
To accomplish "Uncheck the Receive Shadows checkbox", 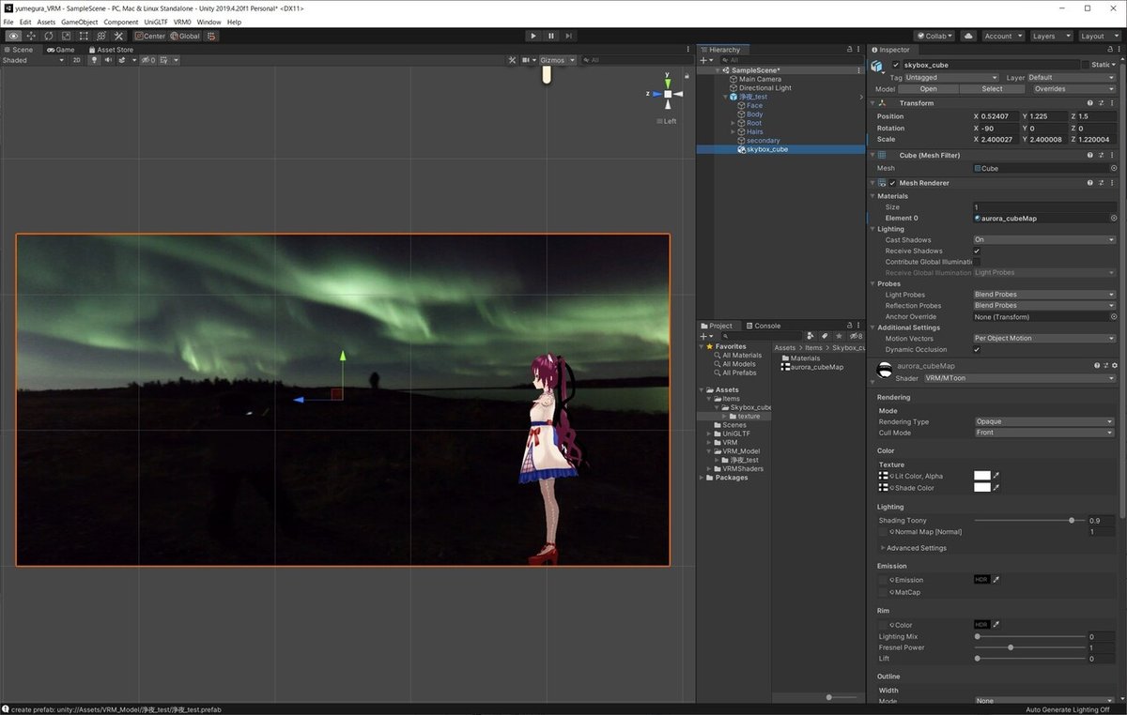I will pyautogui.click(x=978, y=251).
